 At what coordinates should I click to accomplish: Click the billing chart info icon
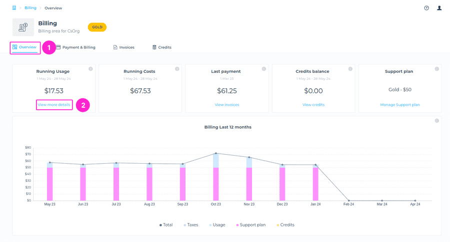click(437, 121)
